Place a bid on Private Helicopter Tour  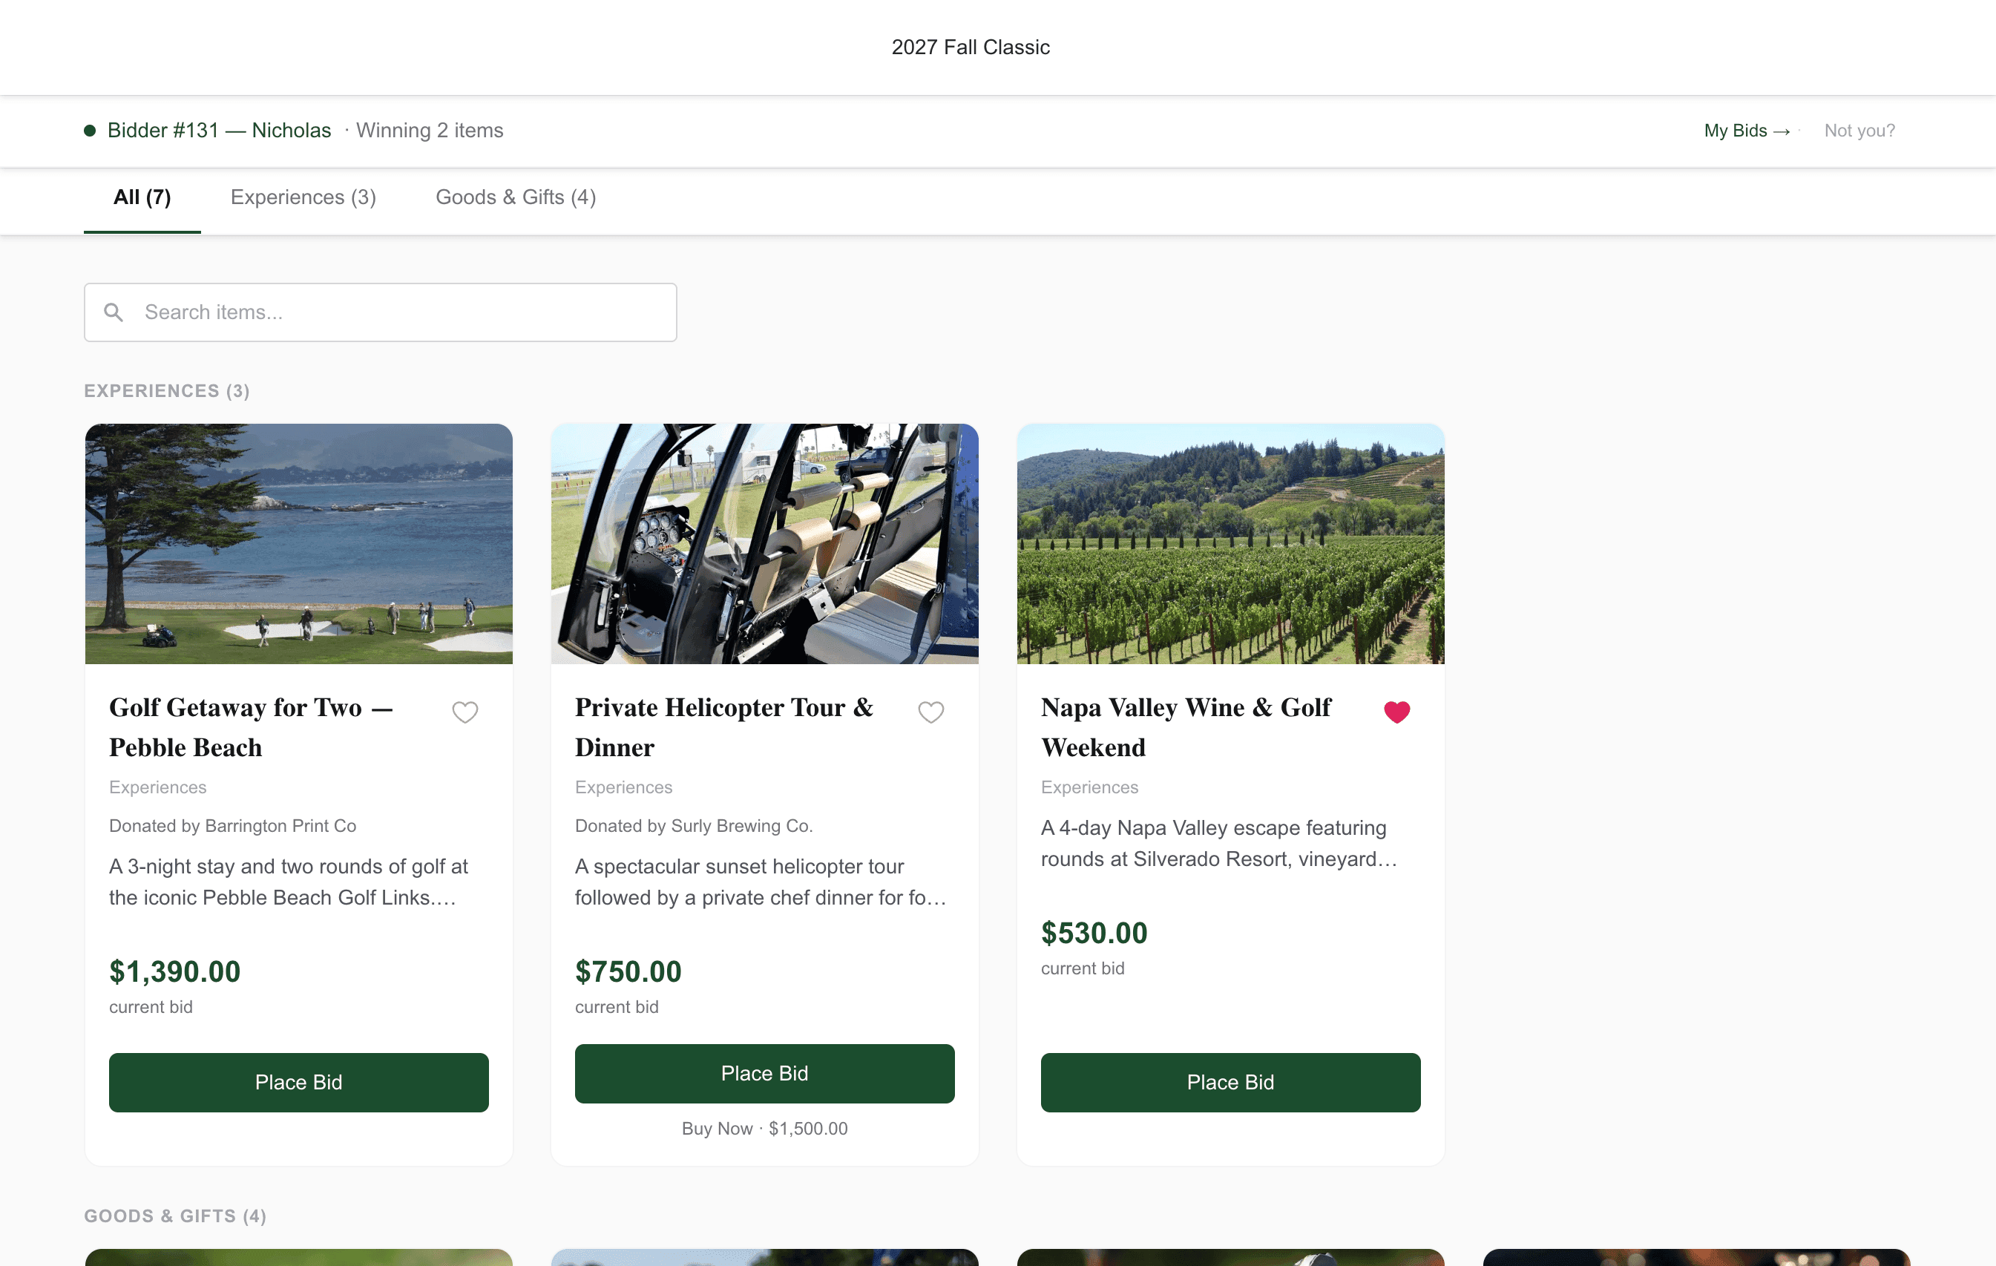click(764, 1073)
